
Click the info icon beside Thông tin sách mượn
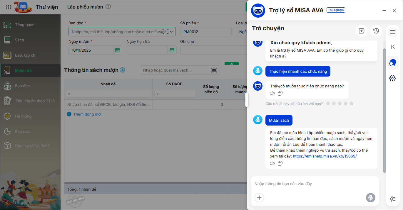point(123,70)
